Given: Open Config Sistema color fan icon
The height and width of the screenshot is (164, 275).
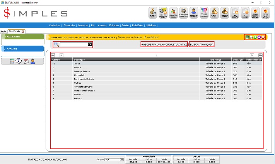Looking at the screenshot, I should (204, 13).
